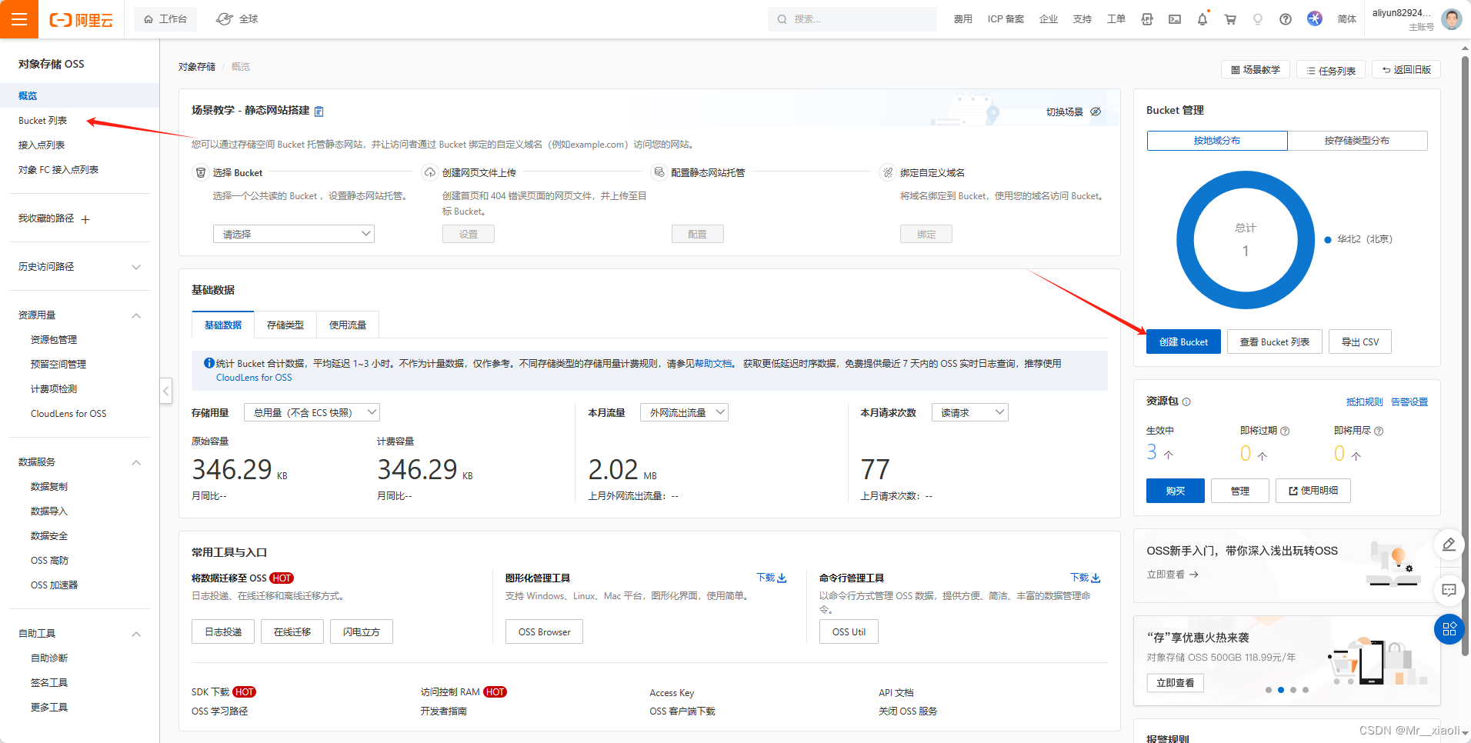Open the 帮助文档 link

click(x=713, y=364)
